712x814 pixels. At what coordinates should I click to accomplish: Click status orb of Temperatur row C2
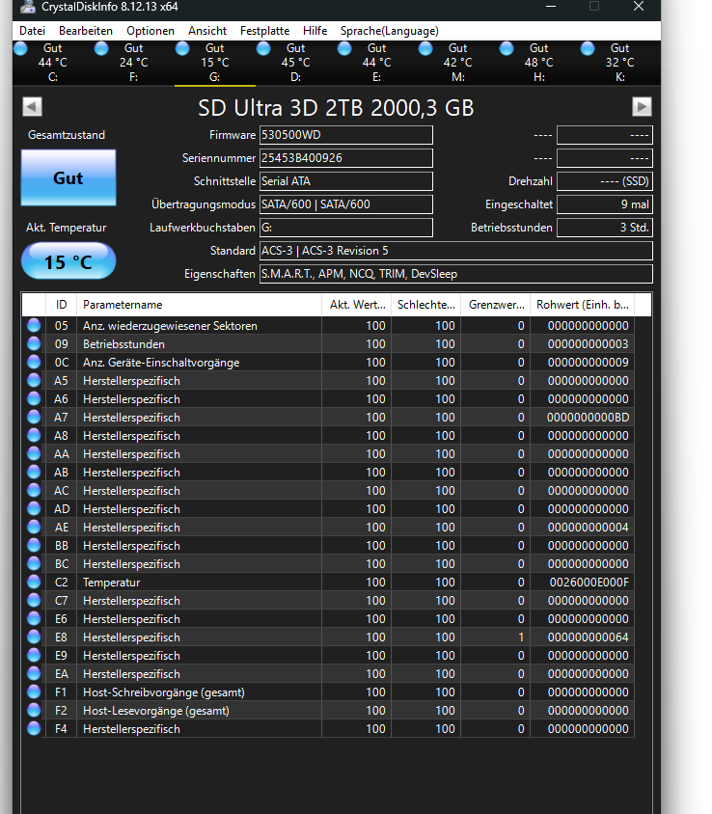pos(34,582)
